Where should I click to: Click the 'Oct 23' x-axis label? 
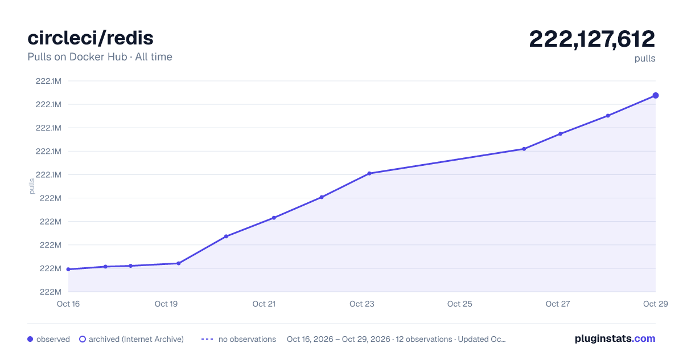pos(362,304)
